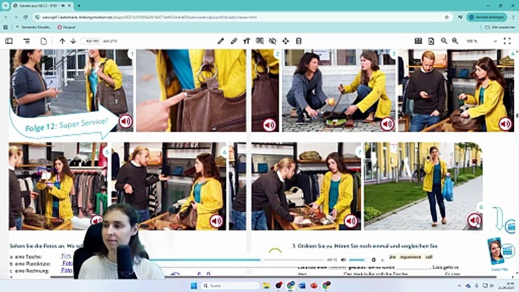This screenshot has width=519, height=292.
Task: Select the move pan tool
Action: point(285,41)
